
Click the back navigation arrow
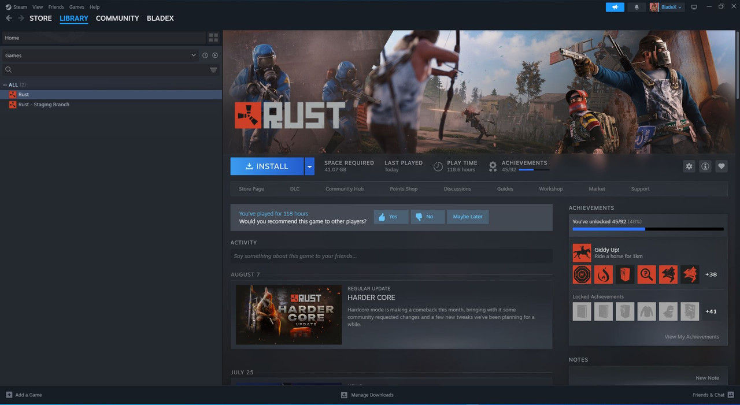coord(9,18)
